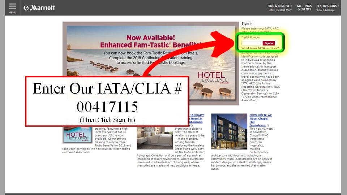Open the 'What is an IATA number?' link
The width and height of the screenshot is (347, 195).
260,48
